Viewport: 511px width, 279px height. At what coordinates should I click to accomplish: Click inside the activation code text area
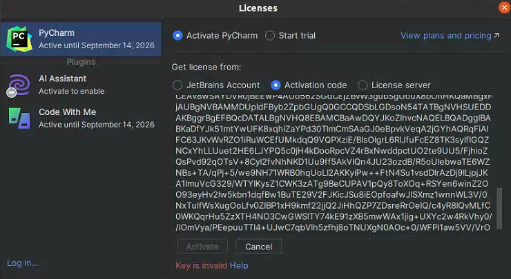331,165
